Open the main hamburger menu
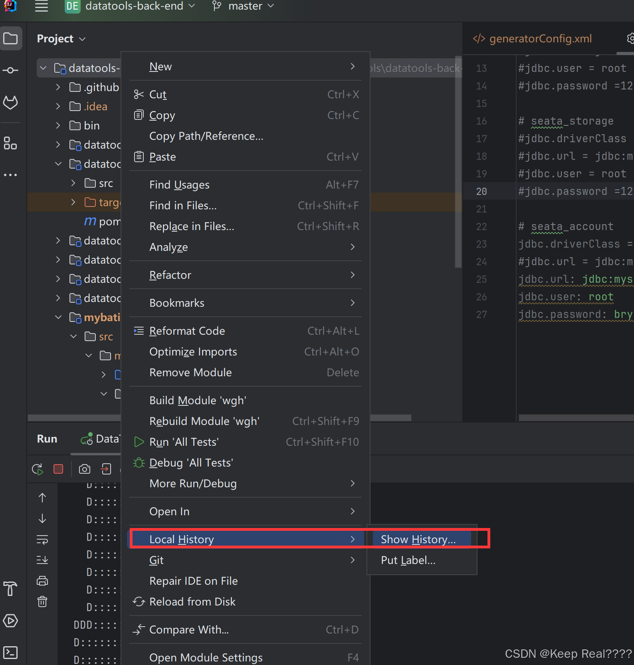 (x=42, y=6)
